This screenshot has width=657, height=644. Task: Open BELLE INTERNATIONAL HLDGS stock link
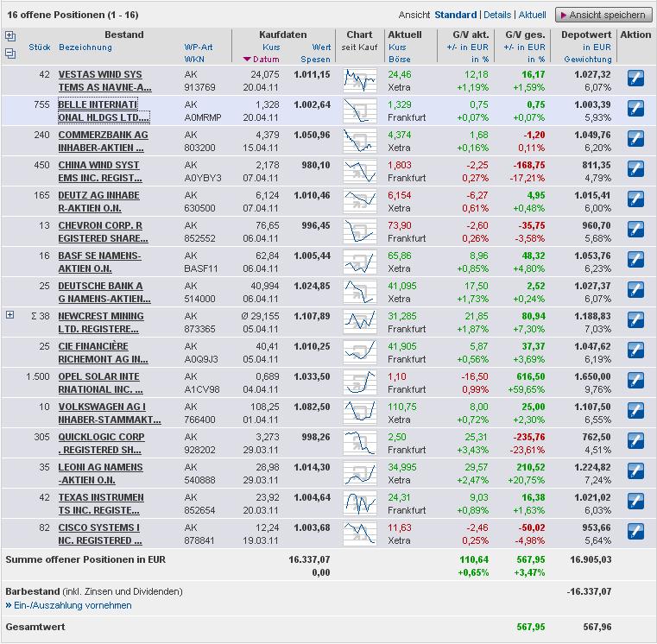pos(104,110)
